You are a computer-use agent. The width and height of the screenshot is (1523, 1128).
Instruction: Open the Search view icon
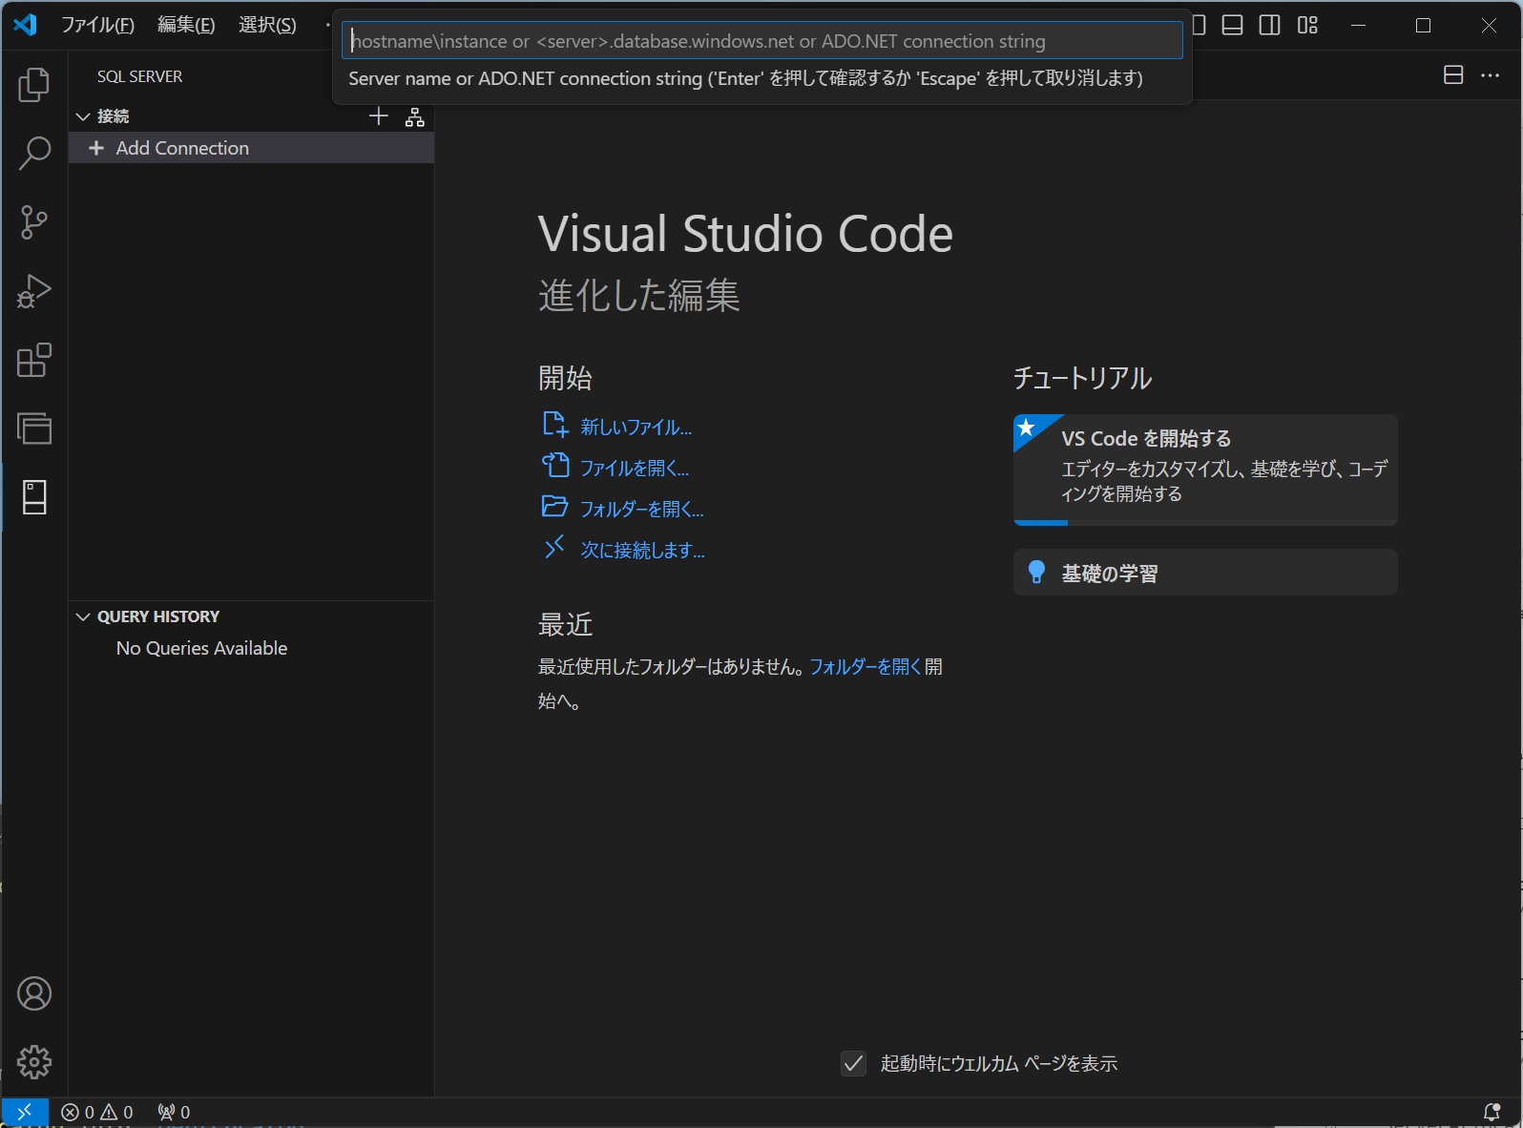click(34, 153)
